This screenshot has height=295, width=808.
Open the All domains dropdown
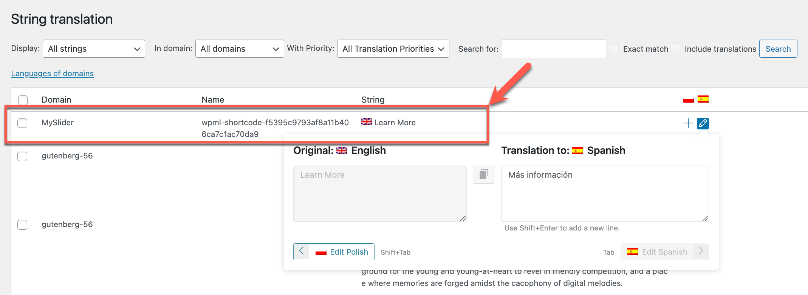[239, 48]
